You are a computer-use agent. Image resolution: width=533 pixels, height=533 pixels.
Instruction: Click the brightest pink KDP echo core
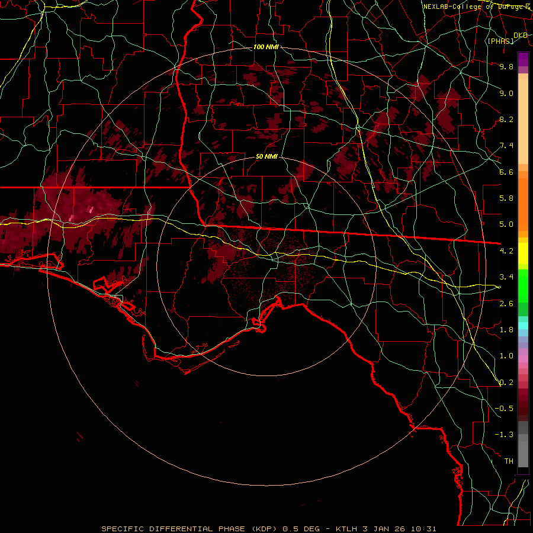point(91,209)
